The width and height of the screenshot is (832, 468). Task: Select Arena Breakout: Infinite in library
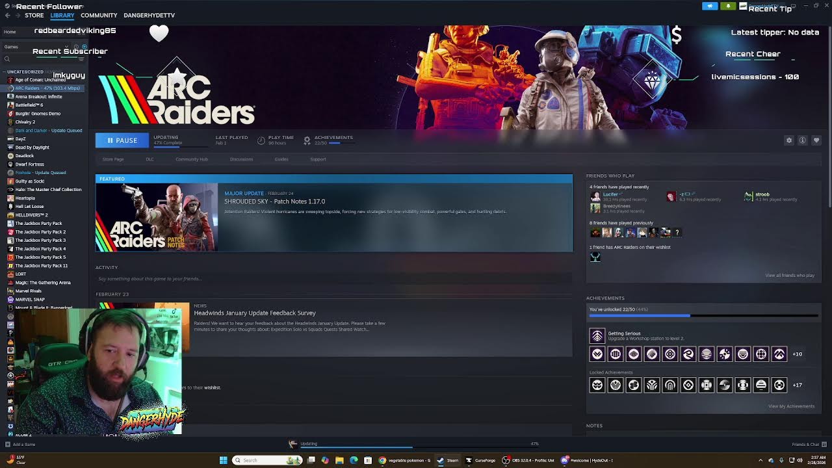(x=38, y=96)
